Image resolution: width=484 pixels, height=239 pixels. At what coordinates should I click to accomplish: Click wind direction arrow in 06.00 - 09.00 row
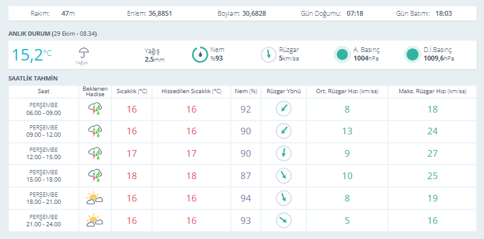(x=283, y=109)
